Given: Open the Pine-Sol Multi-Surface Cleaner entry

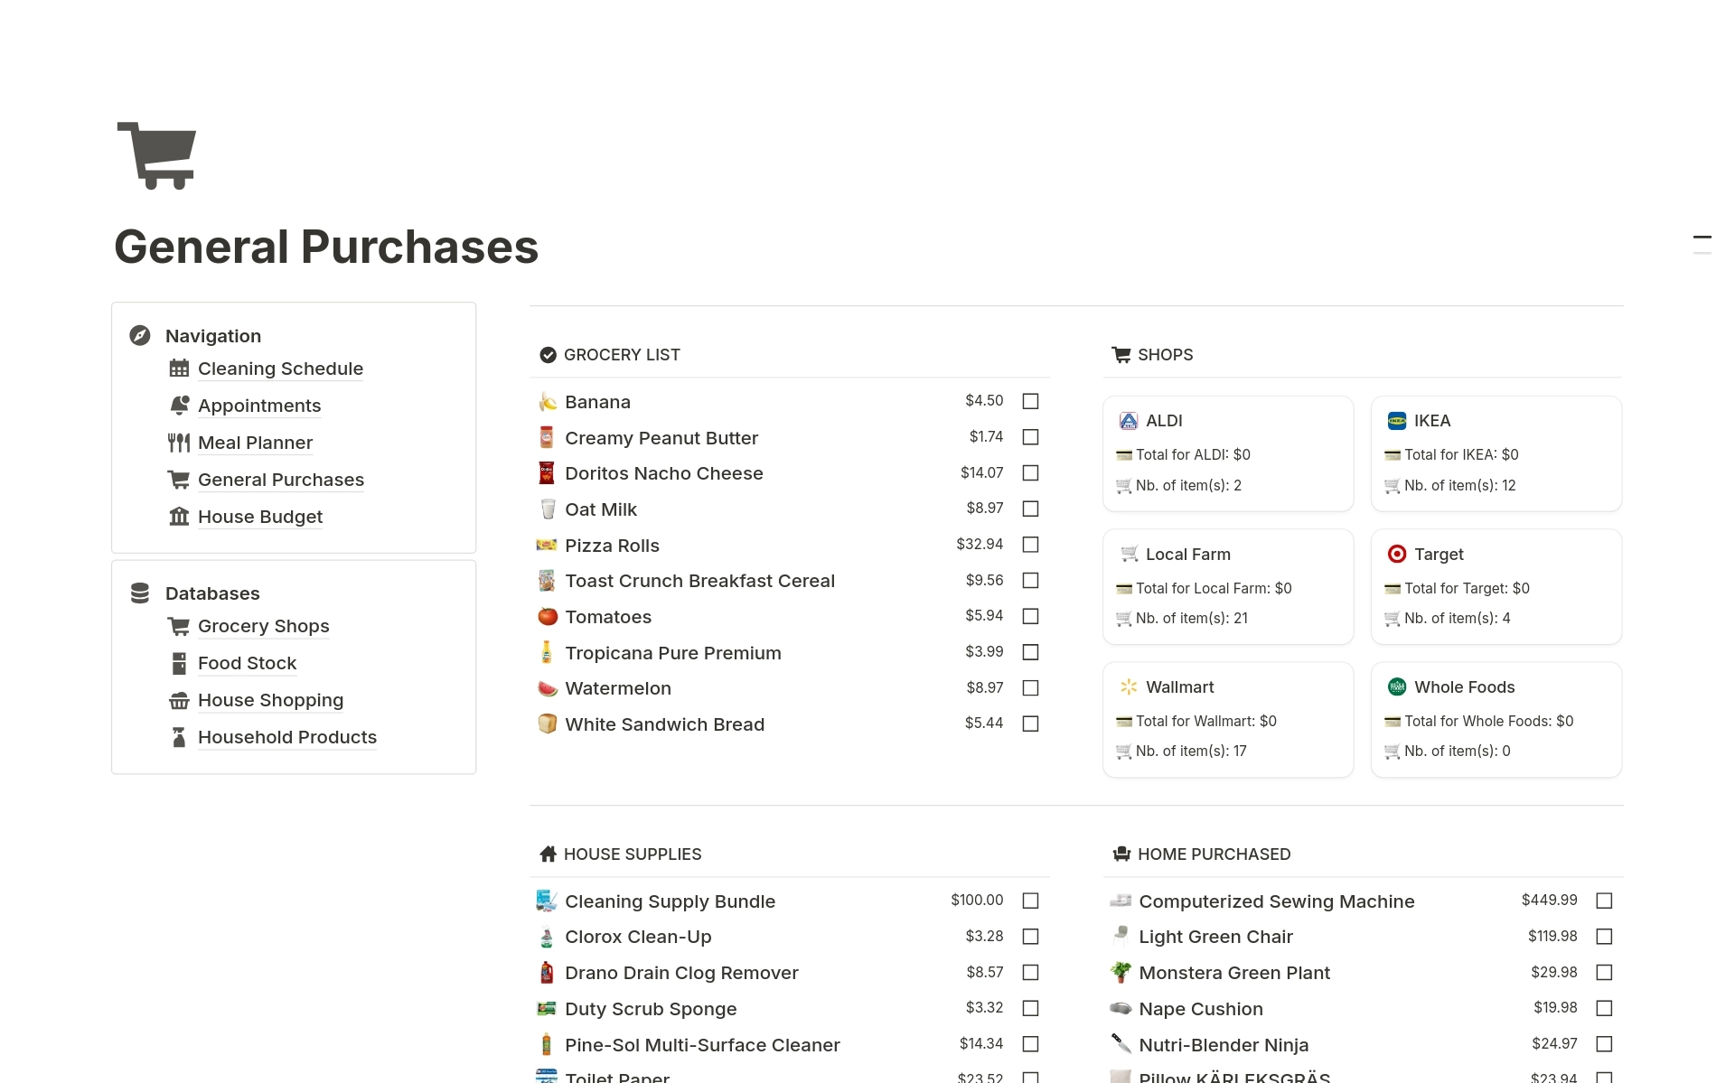Looking at the screenshot, I should 702,1045.
